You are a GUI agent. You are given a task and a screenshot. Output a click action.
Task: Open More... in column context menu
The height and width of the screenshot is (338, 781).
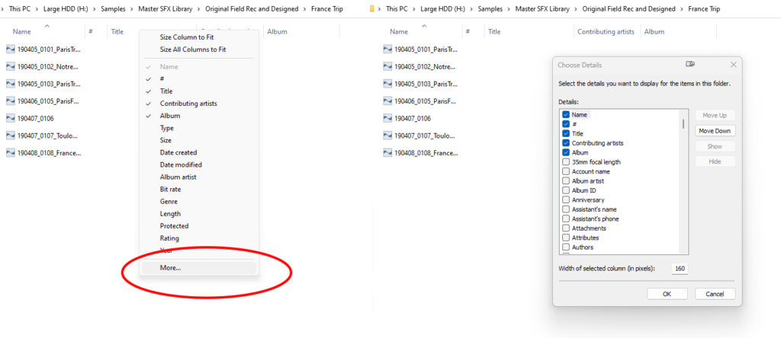[199, 267]
